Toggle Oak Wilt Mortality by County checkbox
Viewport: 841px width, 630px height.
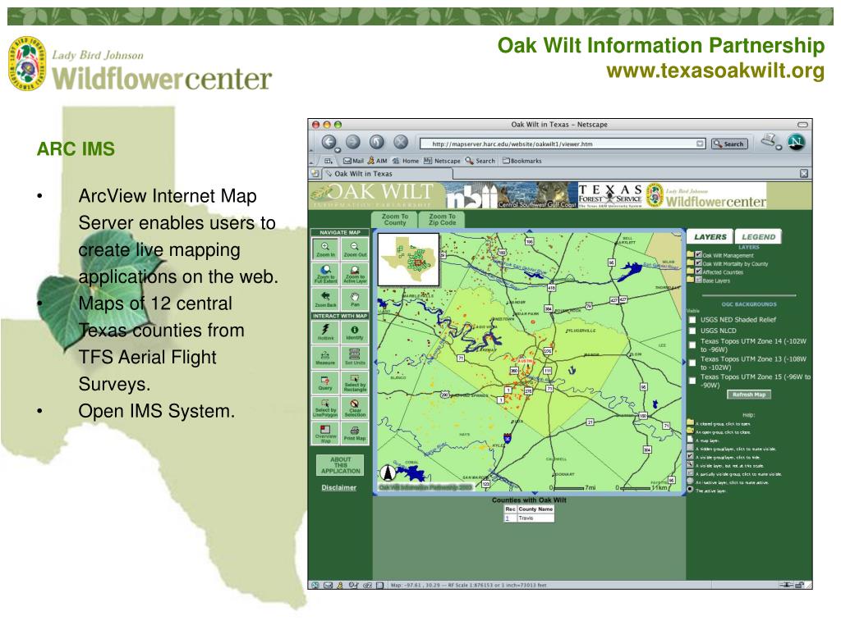point(698,263)
